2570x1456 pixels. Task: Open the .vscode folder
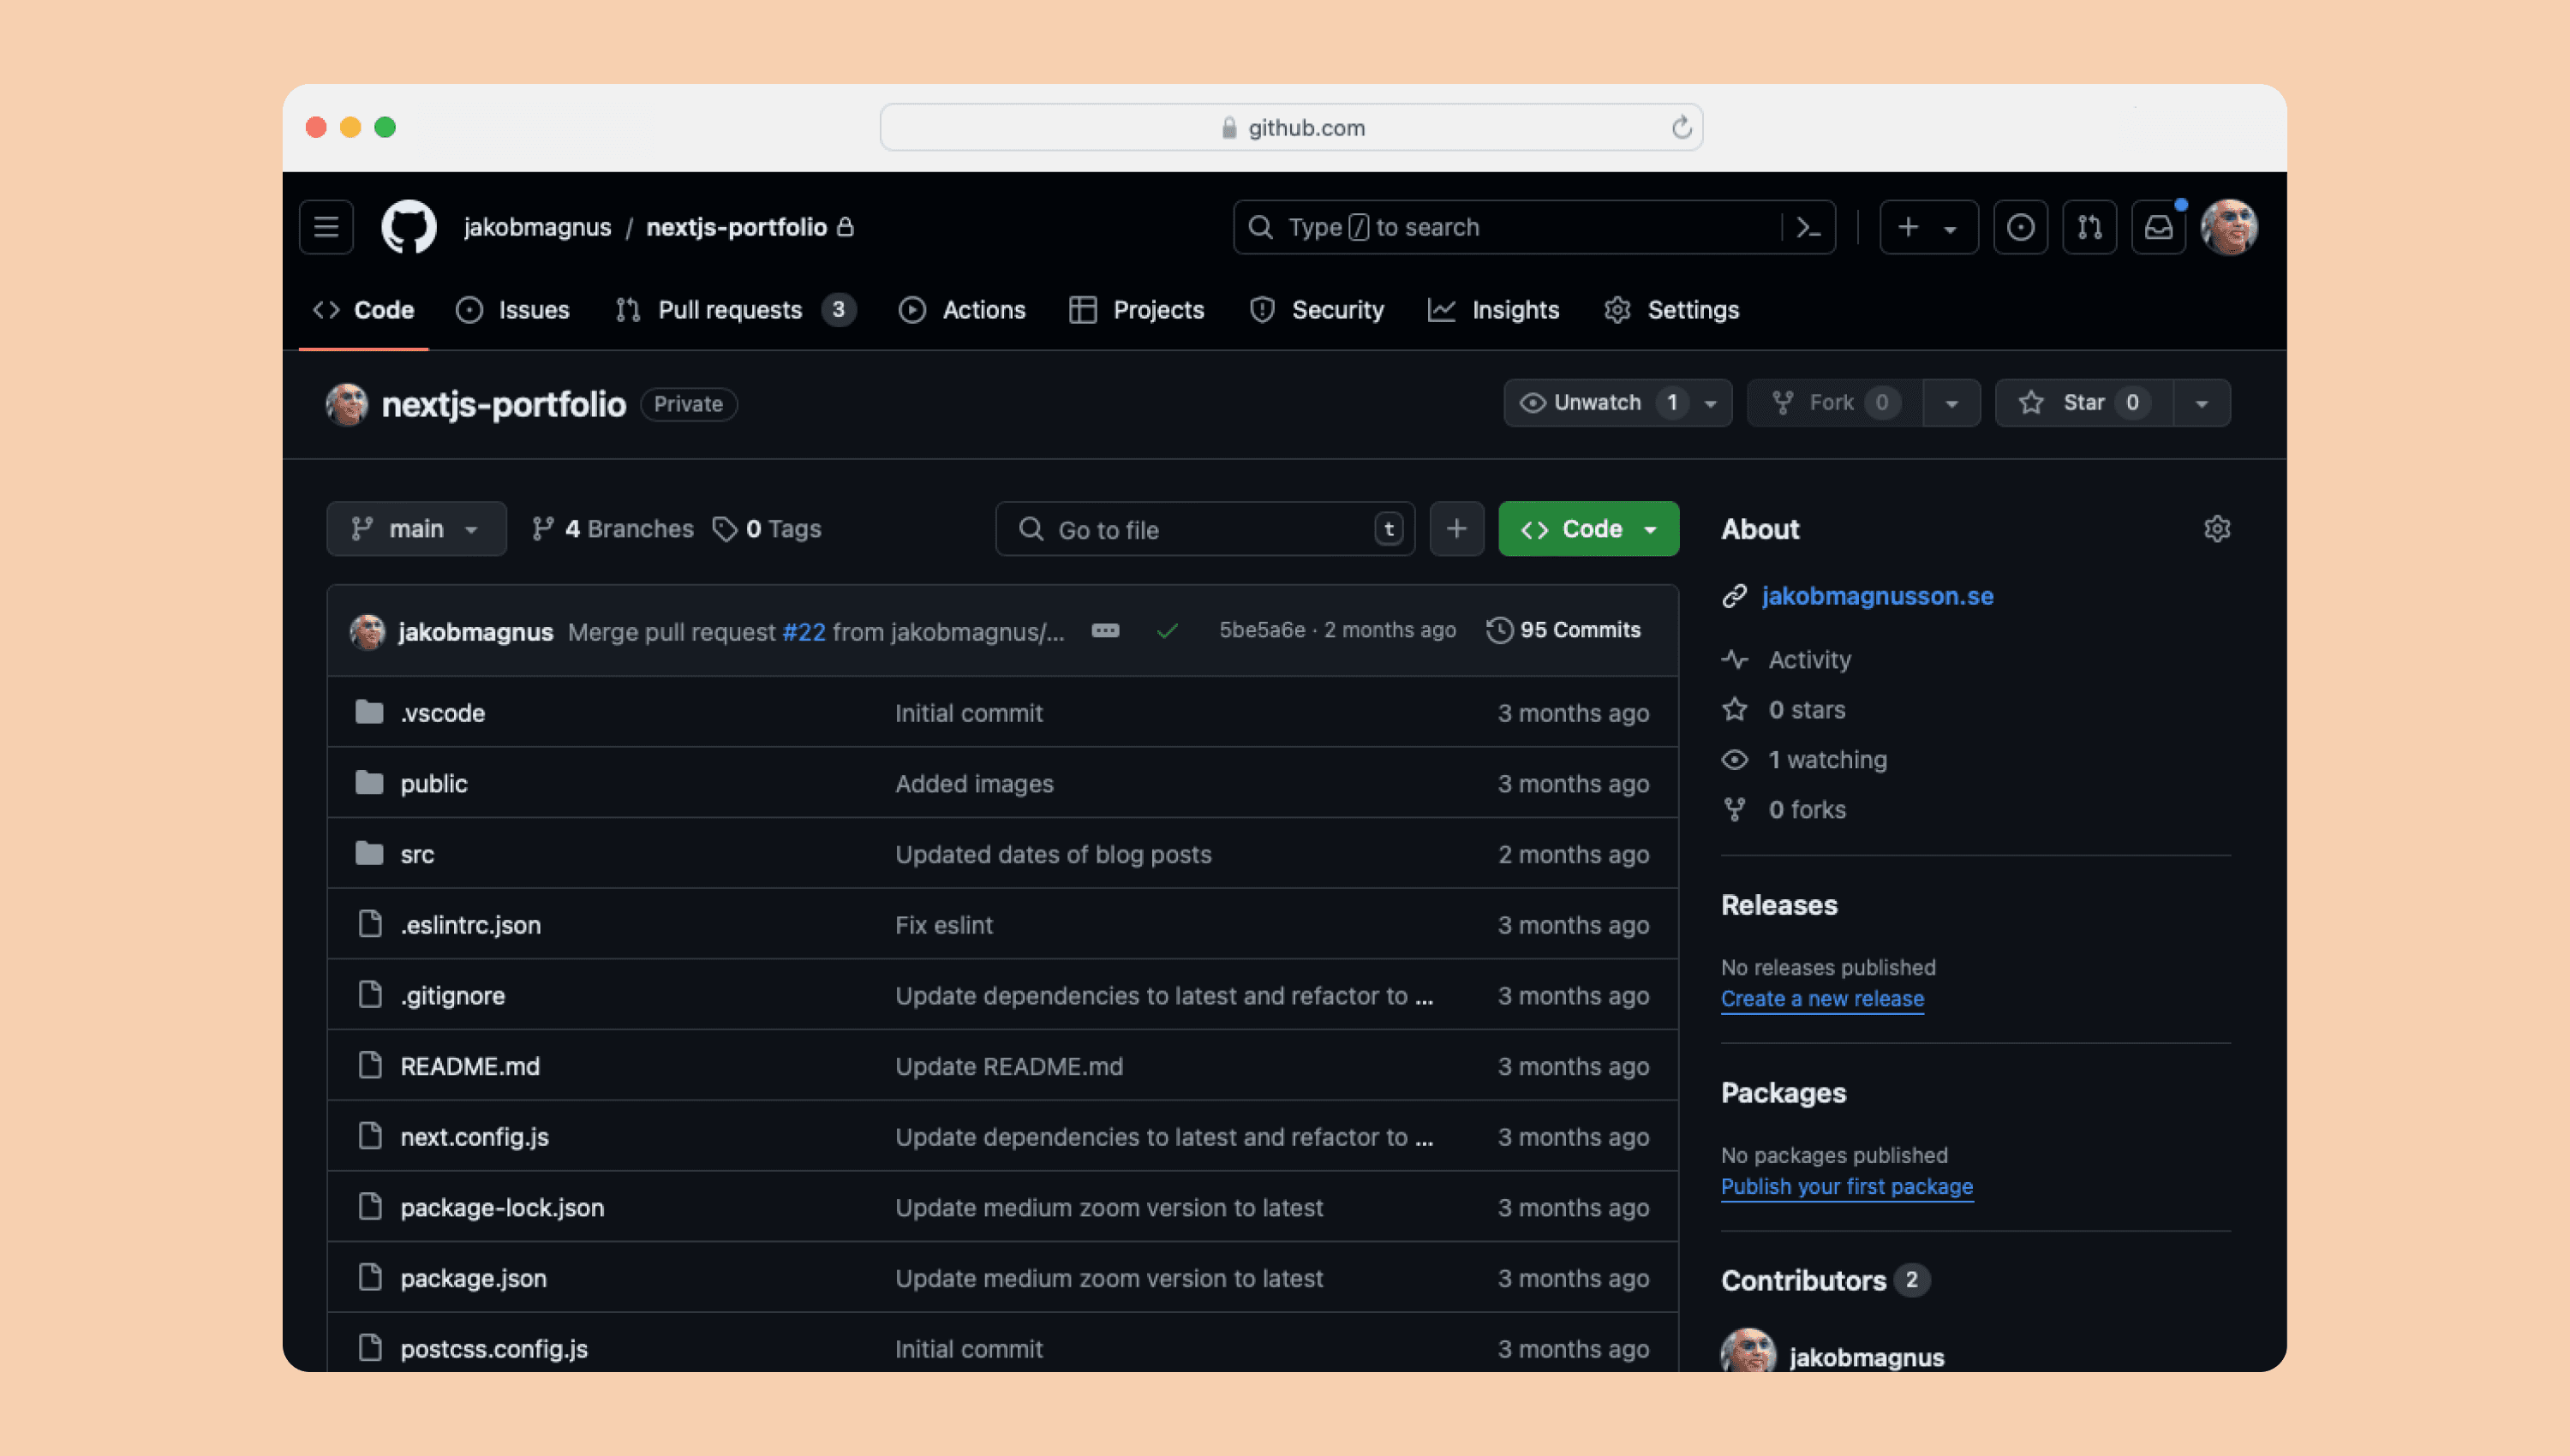pyautogui.click(x=442, y=713)
